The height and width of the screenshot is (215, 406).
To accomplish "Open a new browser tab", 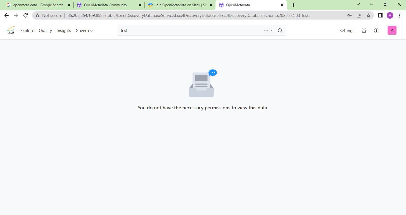I will pos(293,5).
